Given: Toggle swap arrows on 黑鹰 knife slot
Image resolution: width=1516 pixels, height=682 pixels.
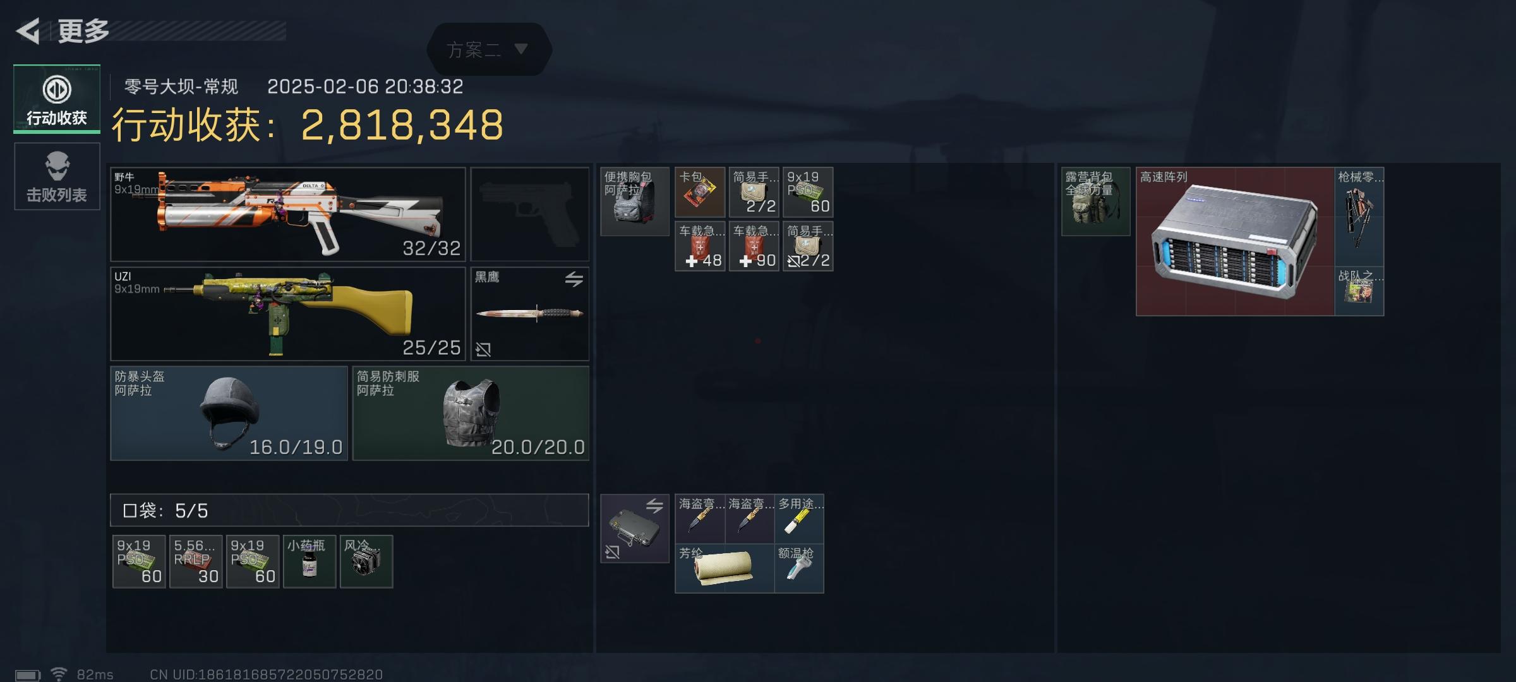Looking at the screenshot, I should (574, 278).
